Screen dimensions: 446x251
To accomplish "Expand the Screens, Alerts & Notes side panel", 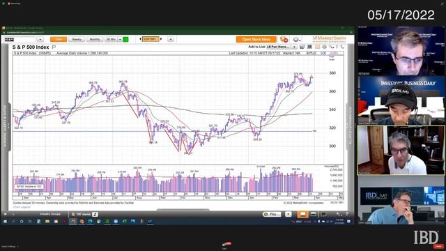I will [x=6, y=127].
